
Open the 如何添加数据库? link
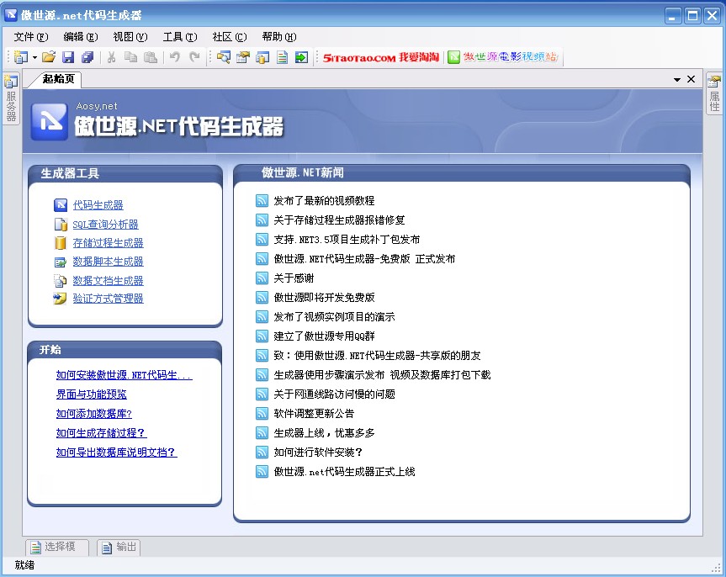94,414
